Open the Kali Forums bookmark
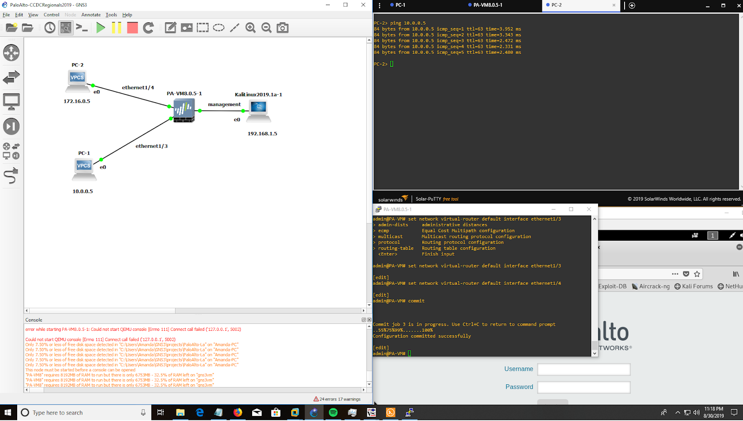Viewport: 743px width, 421px height. [694, 286]
